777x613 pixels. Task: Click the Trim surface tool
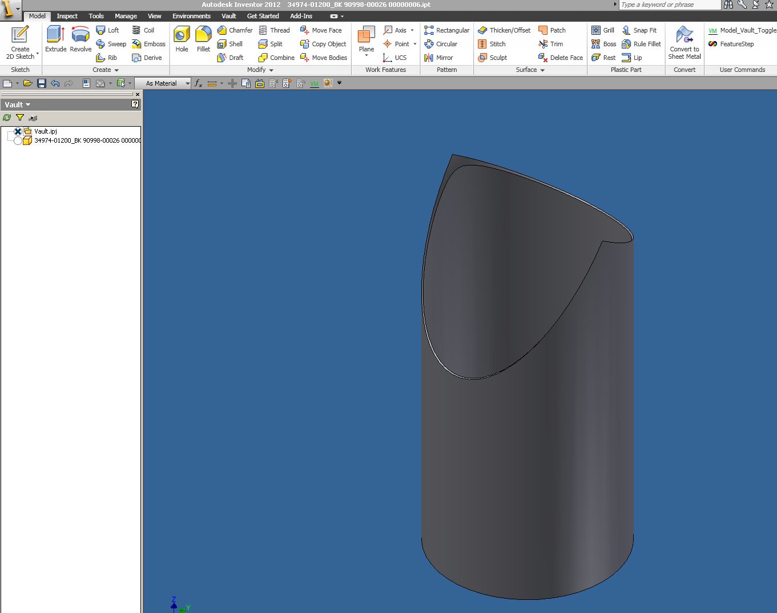click(x=550, y=44)
